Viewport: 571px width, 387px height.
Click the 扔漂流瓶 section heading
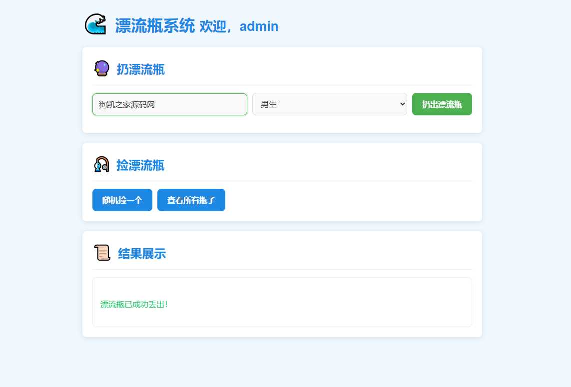click(x=141, y=69)
